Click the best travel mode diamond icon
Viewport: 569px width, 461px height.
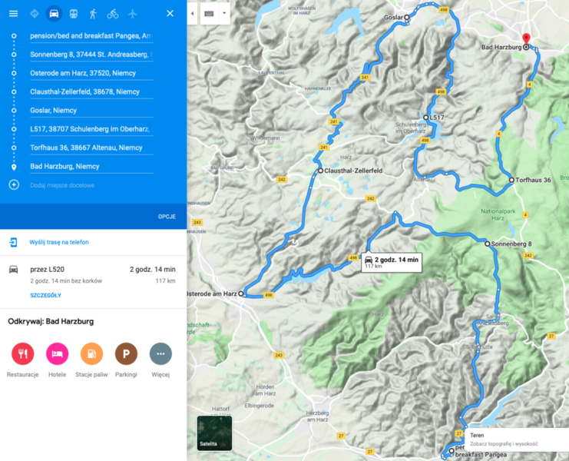coord(34,14)
